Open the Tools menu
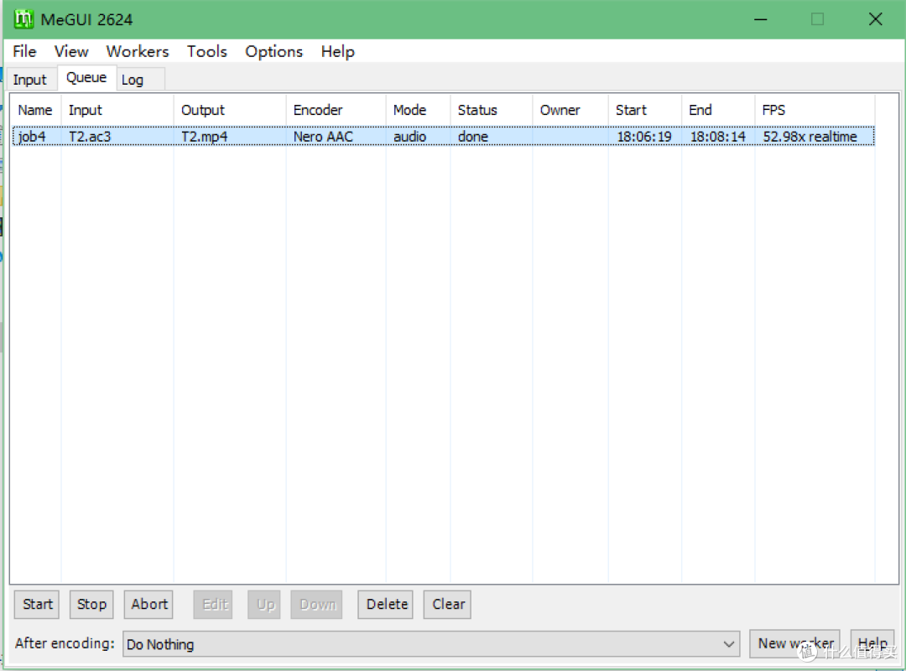906x671 pixels. coord(207,51)
